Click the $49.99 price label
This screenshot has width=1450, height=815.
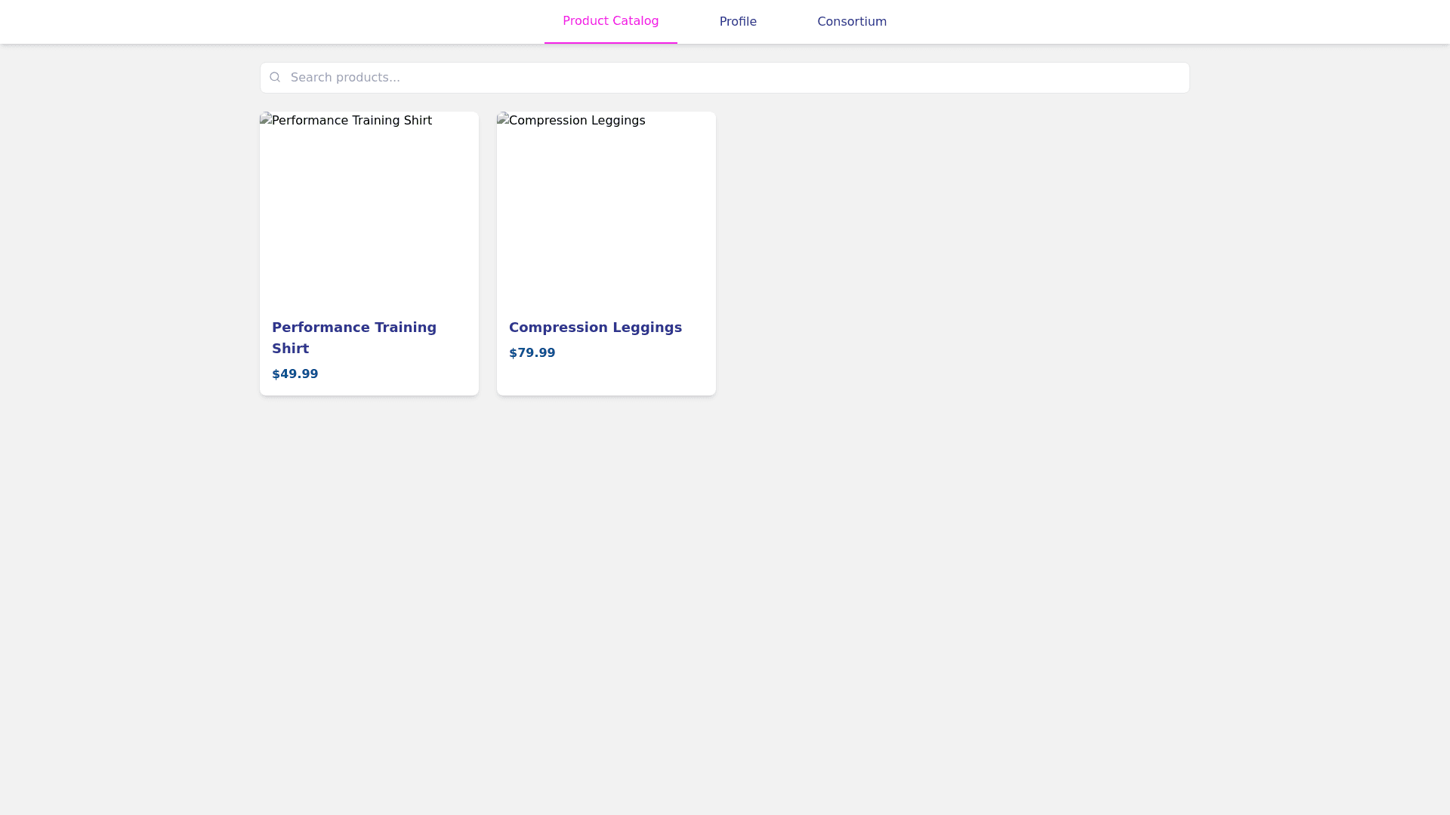(295, 374)
